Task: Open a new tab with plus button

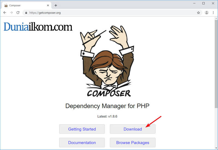Action: click(x=56, y=5)
